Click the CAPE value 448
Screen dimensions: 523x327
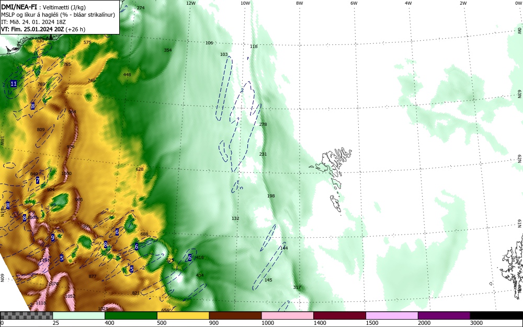coord(127,75)
